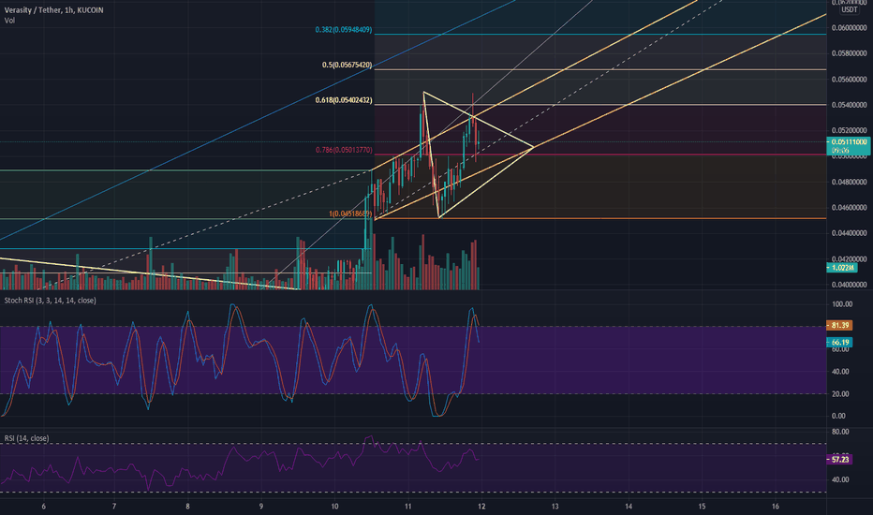Image resolution: width=873 pixels, height=515 pixels.
Task: Click the Fibonacci 1 level label in orange
Action: (x=349, y=213)
